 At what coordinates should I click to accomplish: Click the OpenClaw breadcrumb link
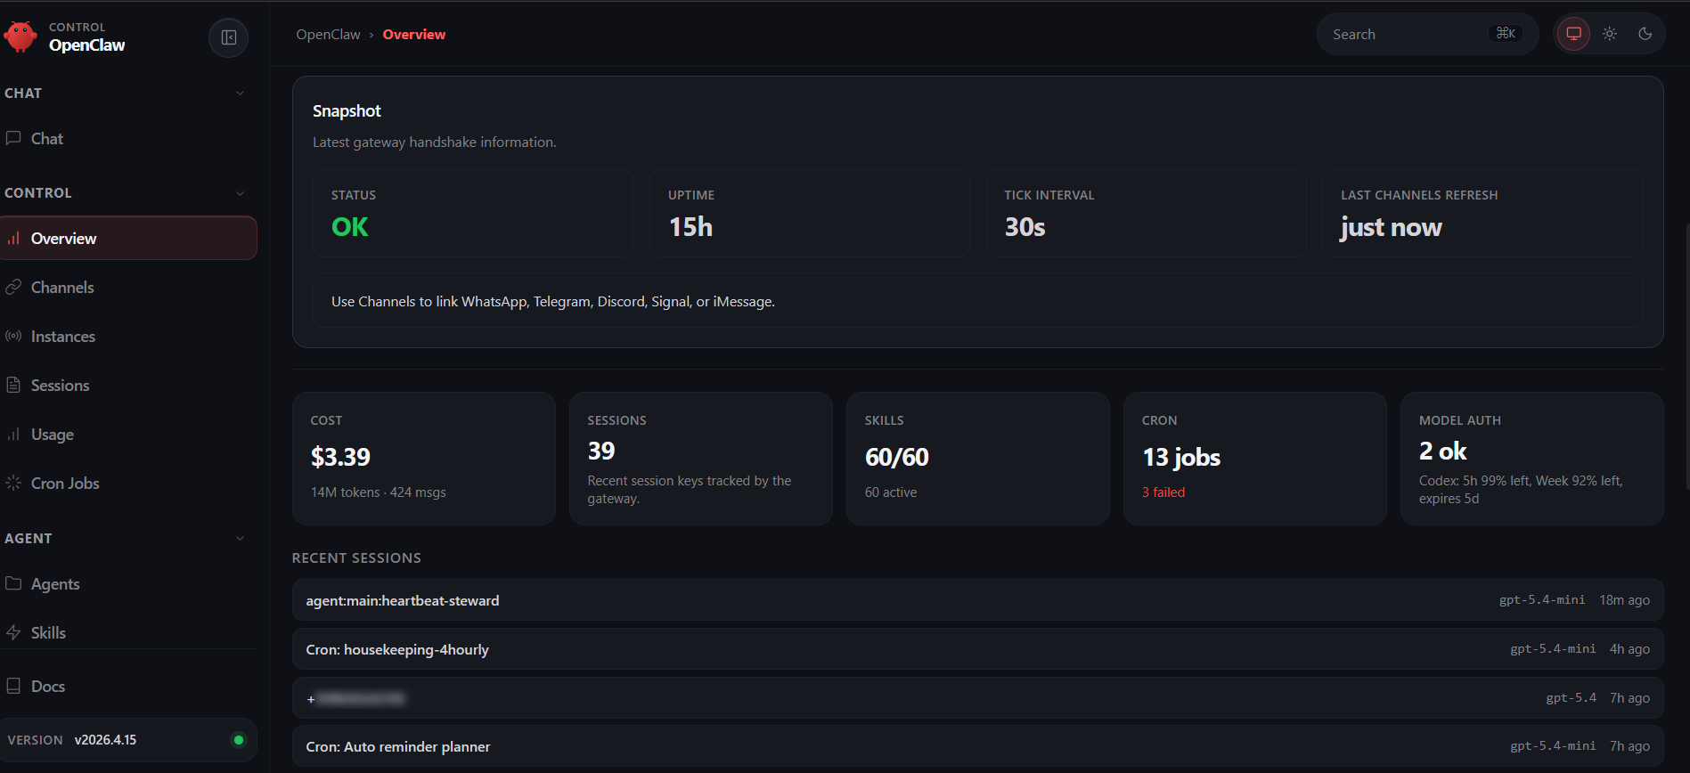328,35
